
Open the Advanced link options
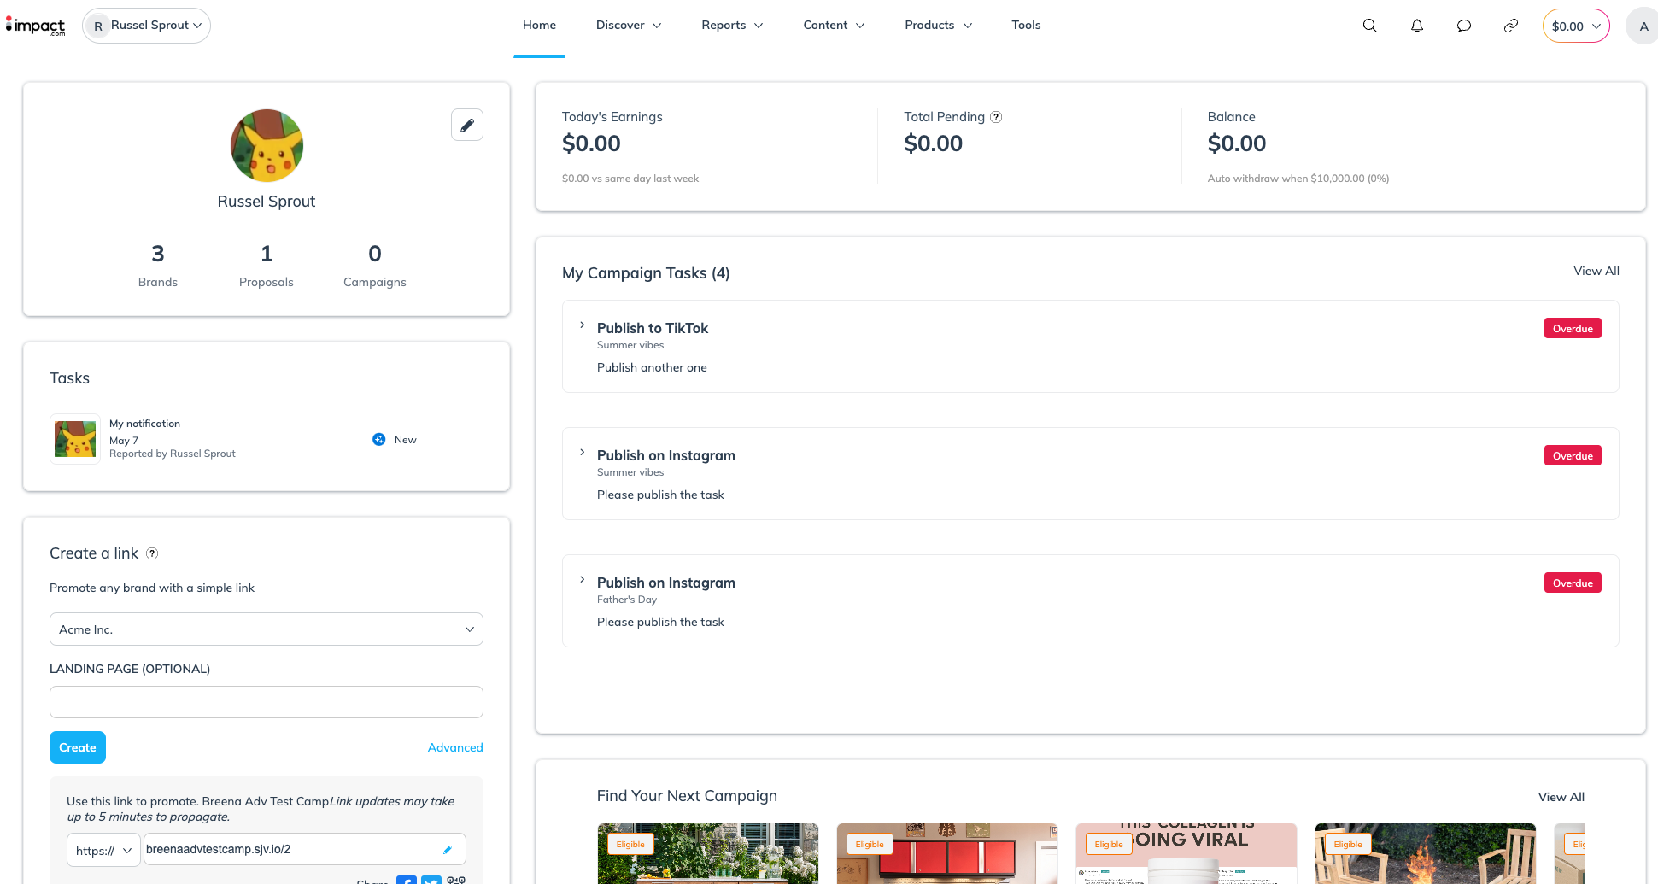point(455,747)
